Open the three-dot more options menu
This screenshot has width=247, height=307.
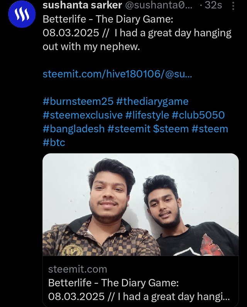point(232,6)
